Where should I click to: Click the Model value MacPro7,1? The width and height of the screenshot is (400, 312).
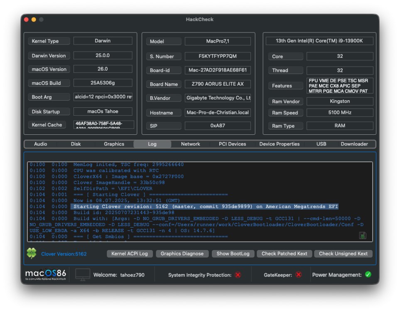[218, 41]
